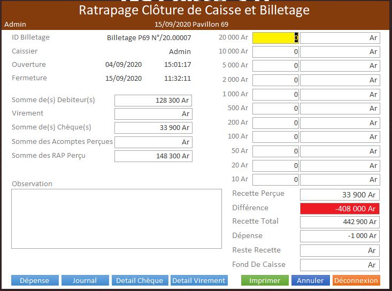Open Detail Chèque

point(140,280)
